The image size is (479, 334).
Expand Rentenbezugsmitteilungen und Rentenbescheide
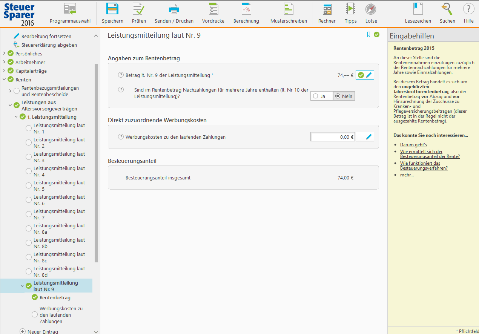click(10, 91)
